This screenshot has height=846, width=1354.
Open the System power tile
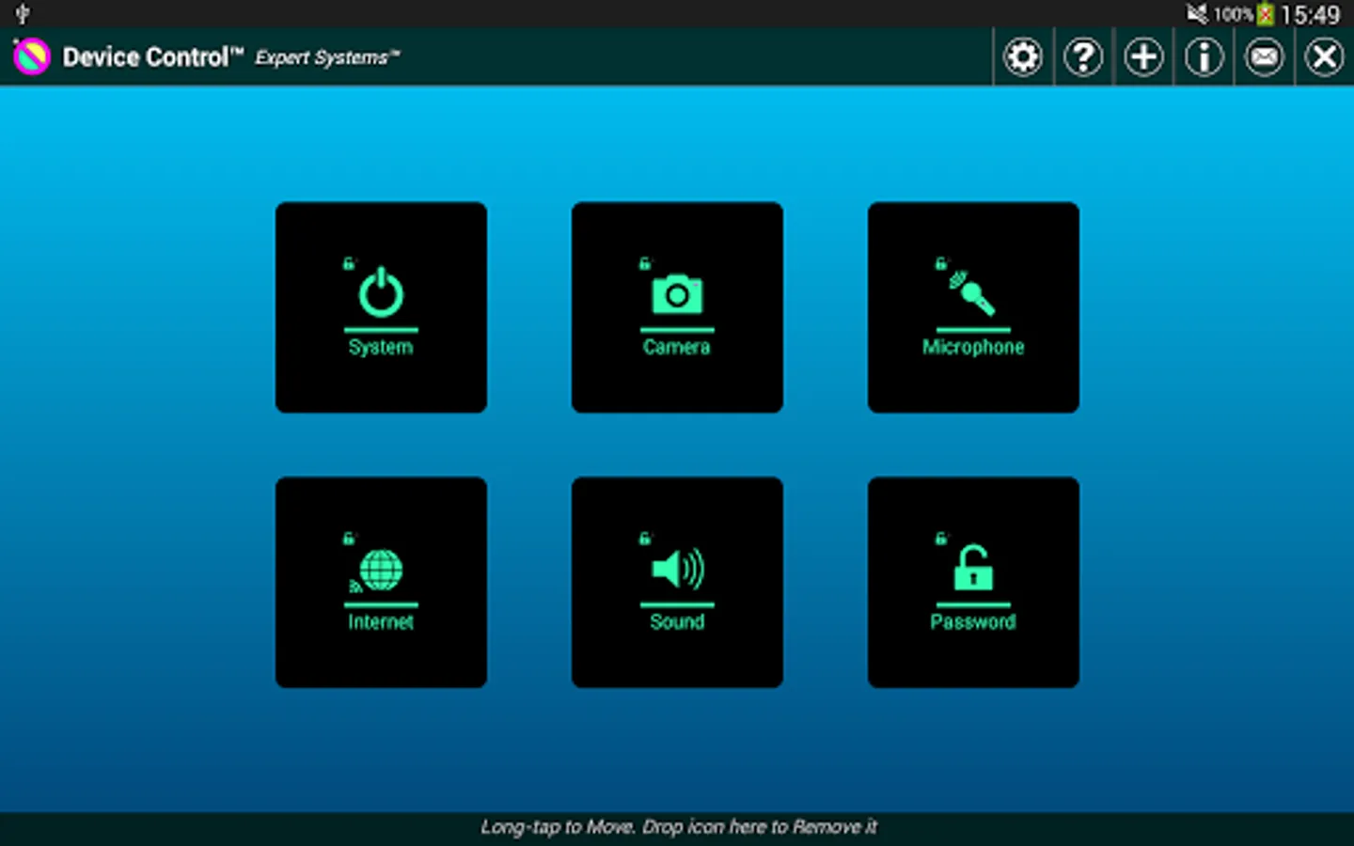pyautogui.click(x=381, y=307)
